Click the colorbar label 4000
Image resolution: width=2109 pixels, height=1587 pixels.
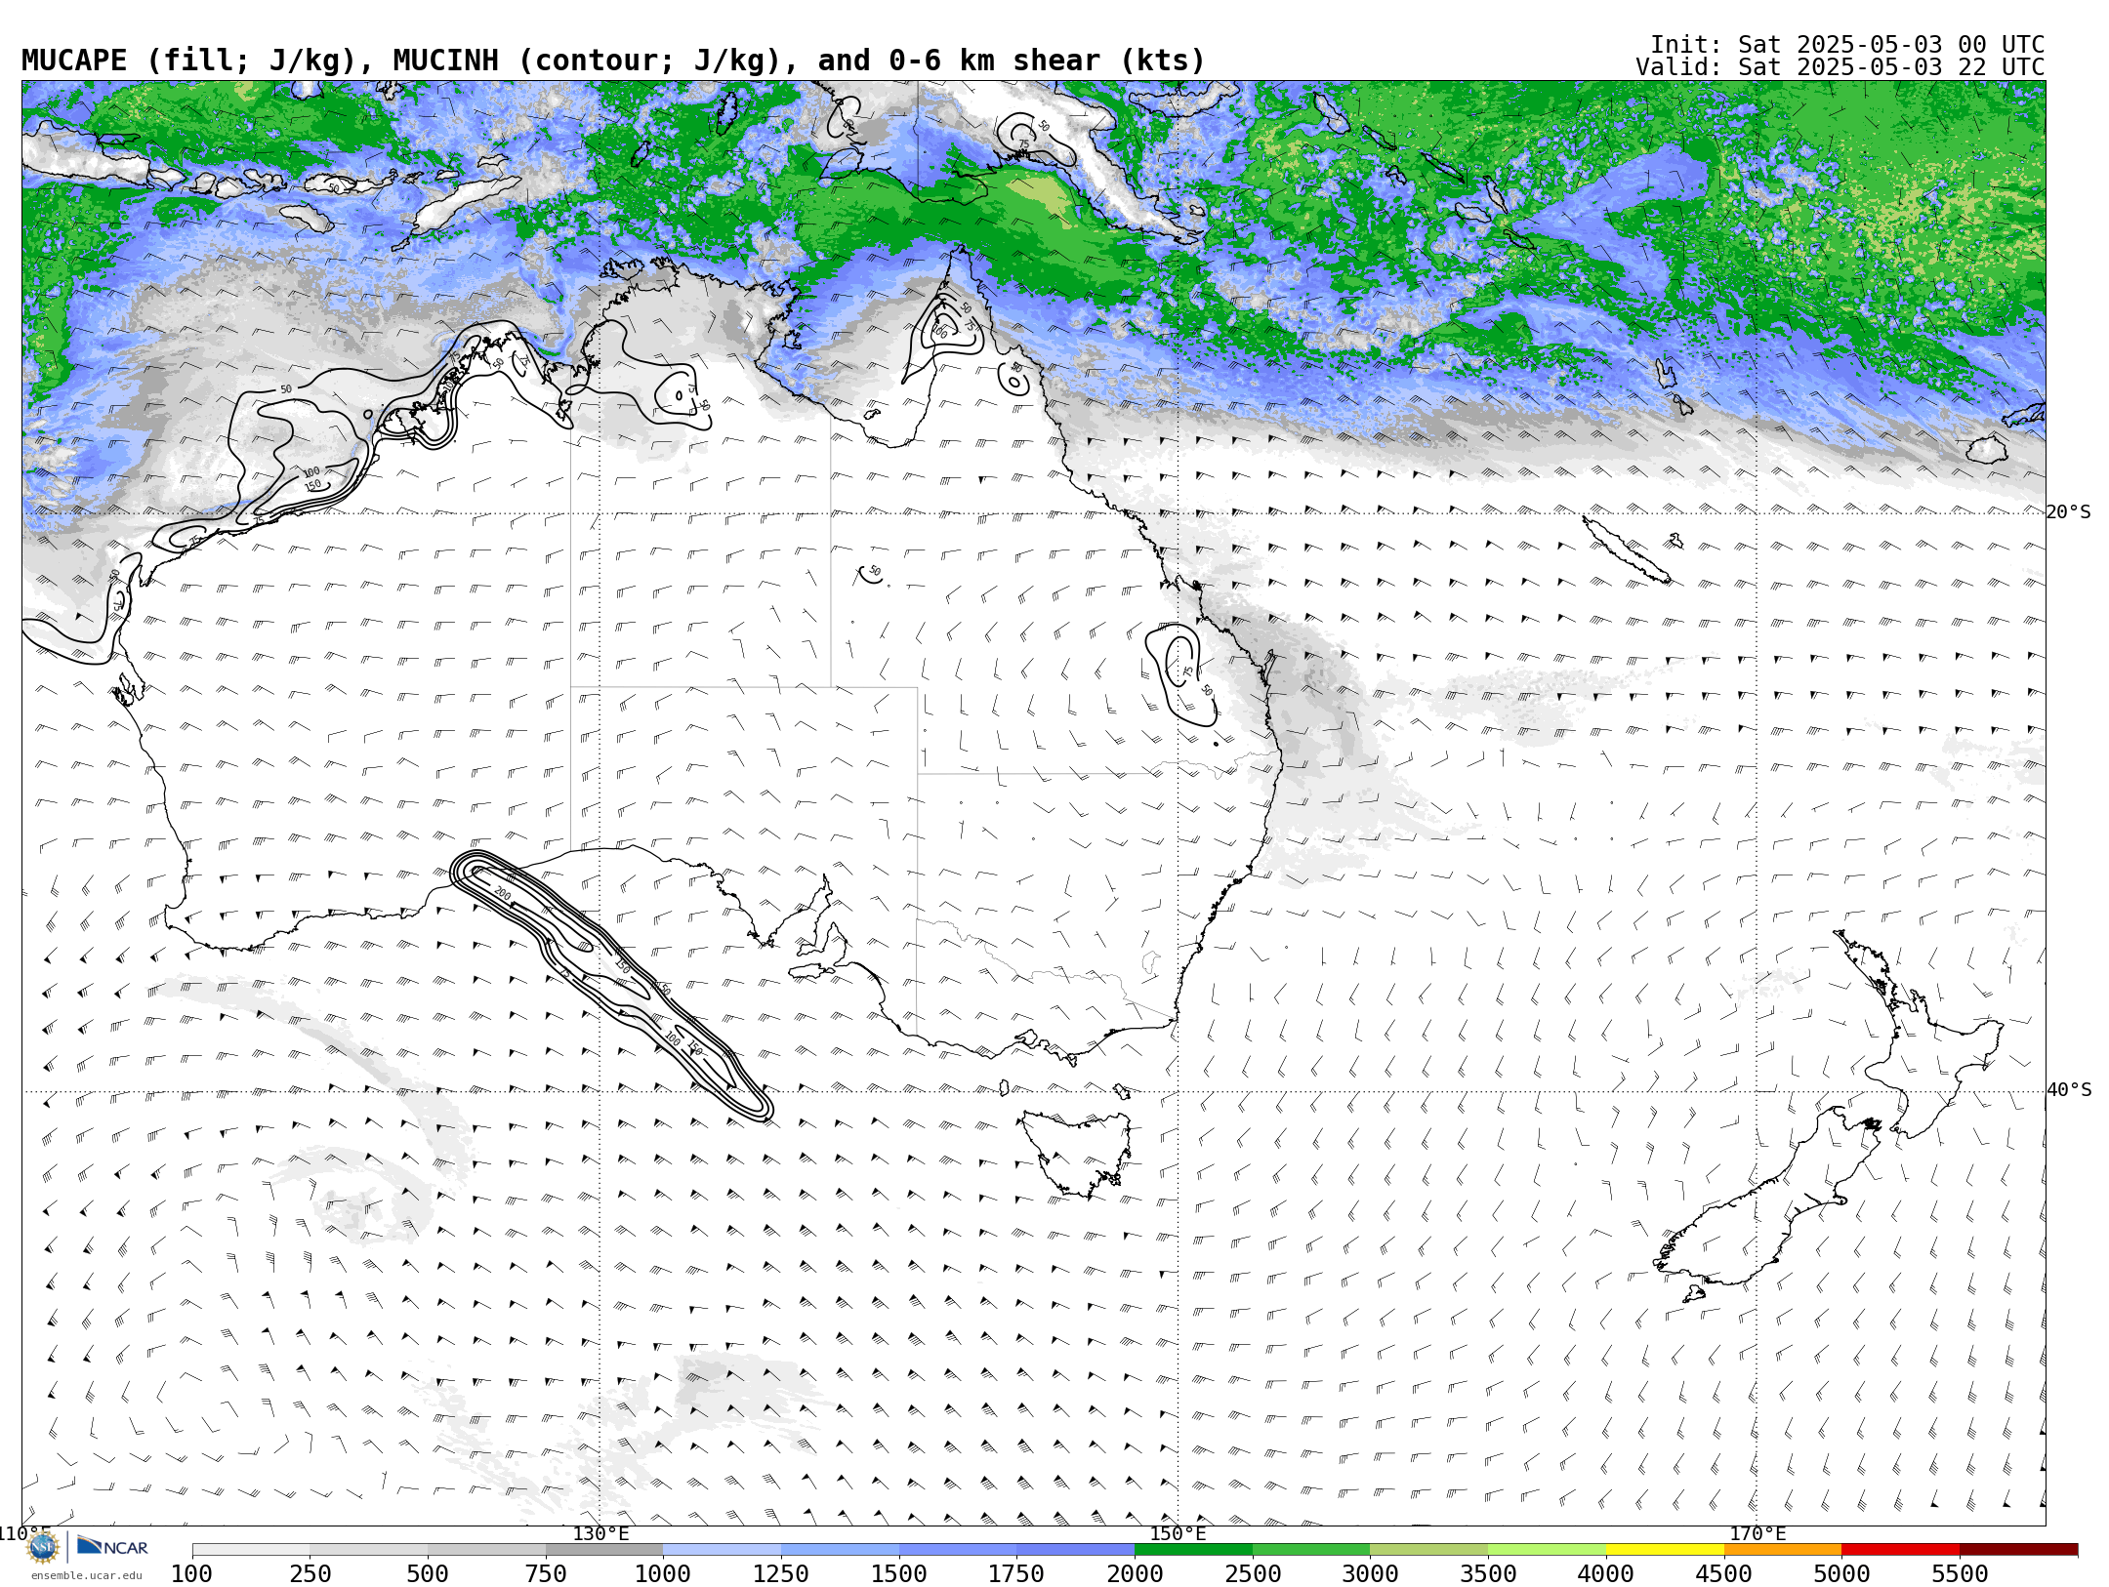click(1606, 1573)
